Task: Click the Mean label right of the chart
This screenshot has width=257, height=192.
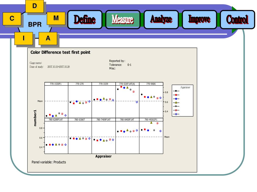Action: 167,137
